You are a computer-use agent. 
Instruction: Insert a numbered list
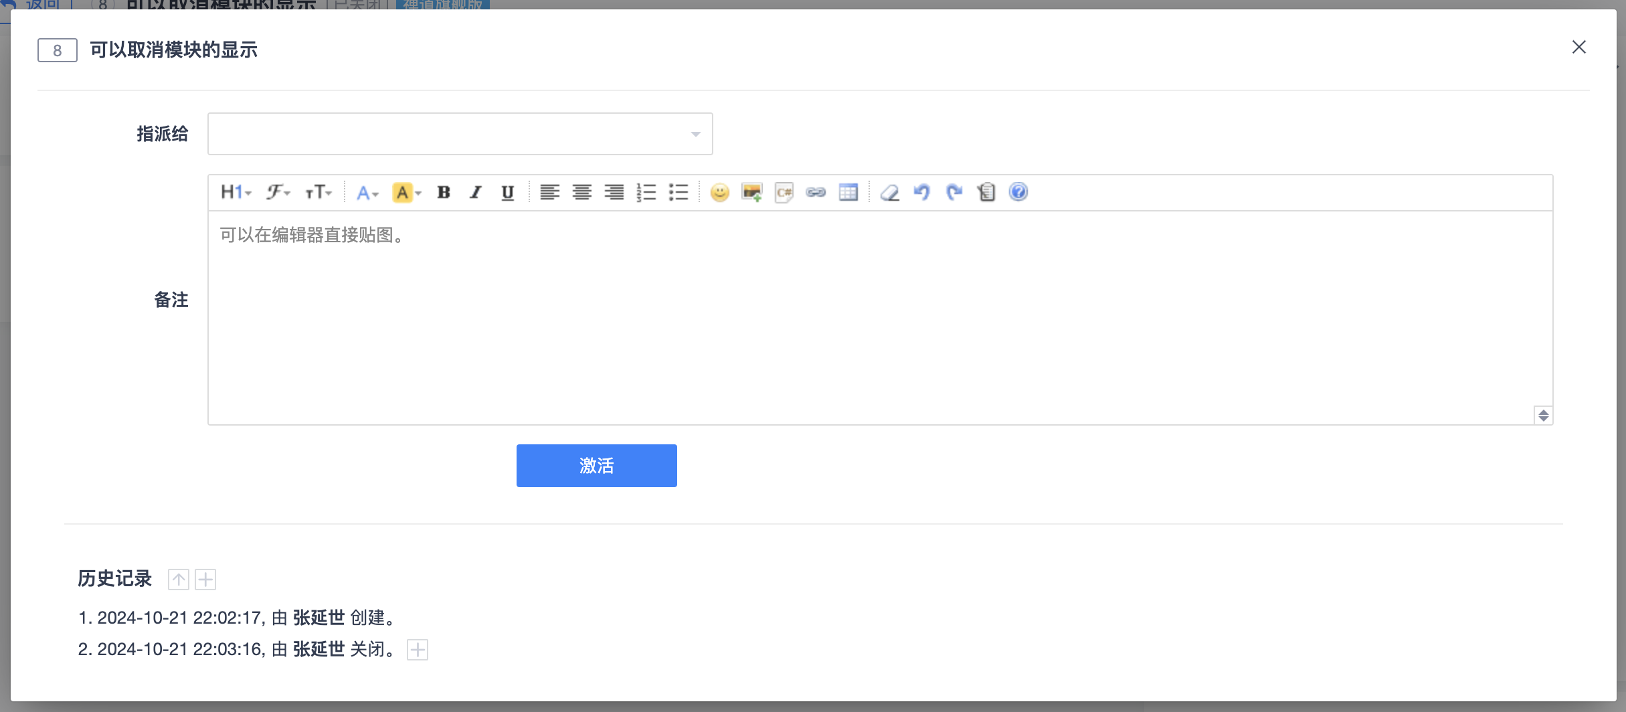point(646,193)
